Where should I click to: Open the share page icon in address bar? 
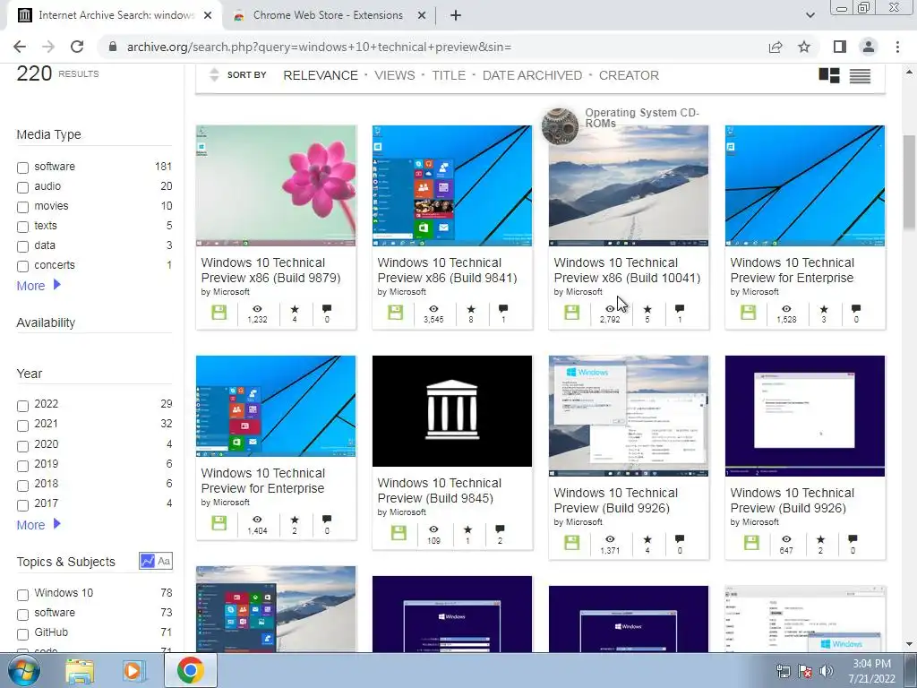coord(776,47)
